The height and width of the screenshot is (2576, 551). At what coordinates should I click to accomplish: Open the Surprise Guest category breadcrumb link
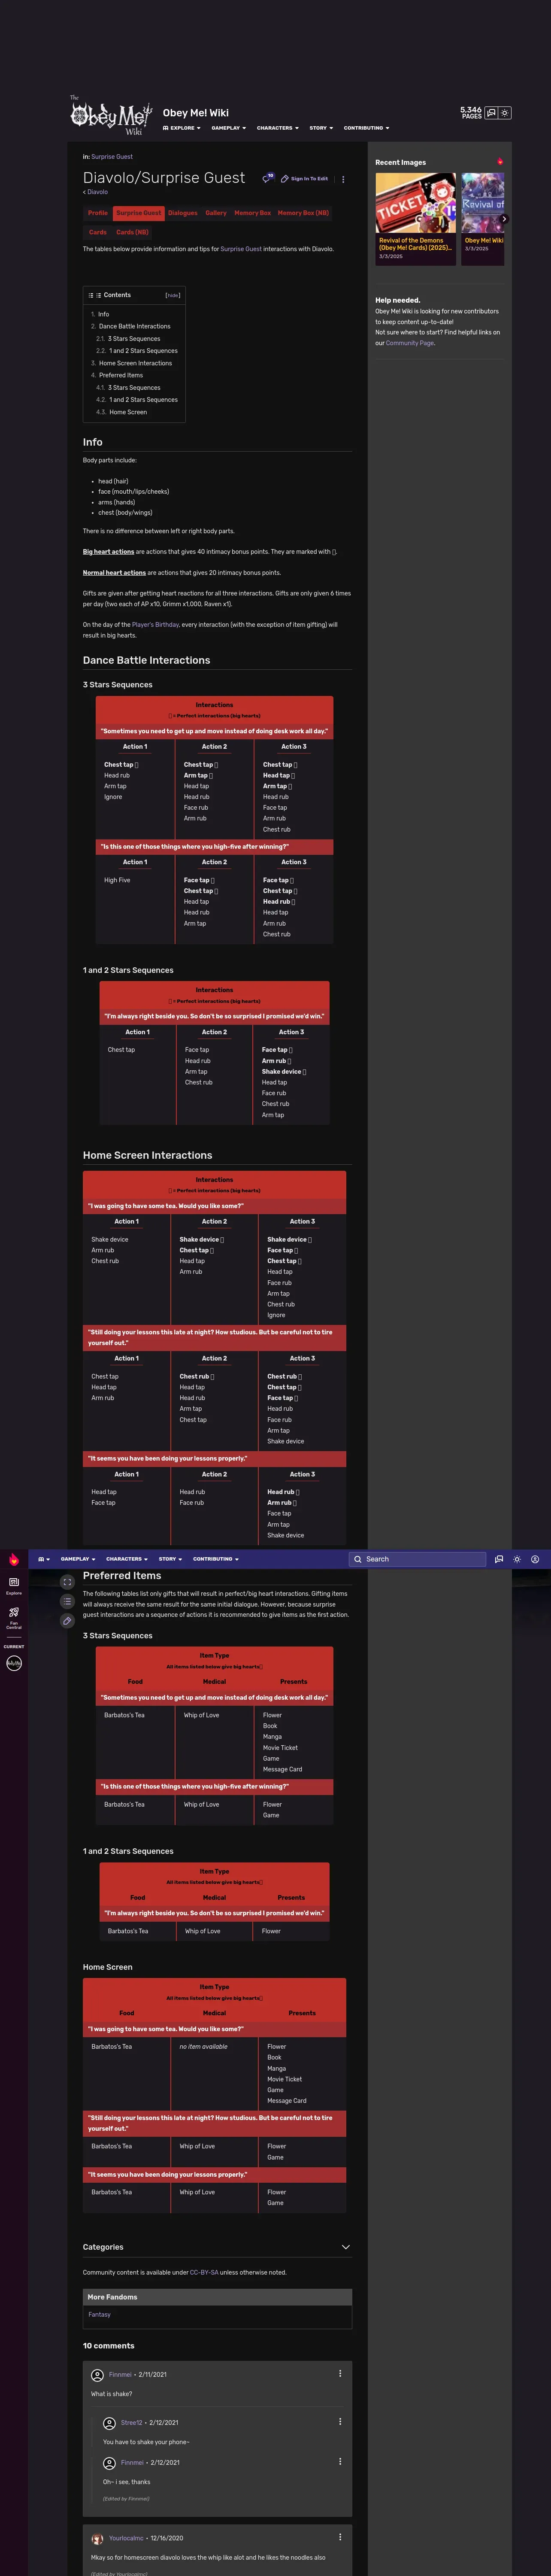click(112, 157)
